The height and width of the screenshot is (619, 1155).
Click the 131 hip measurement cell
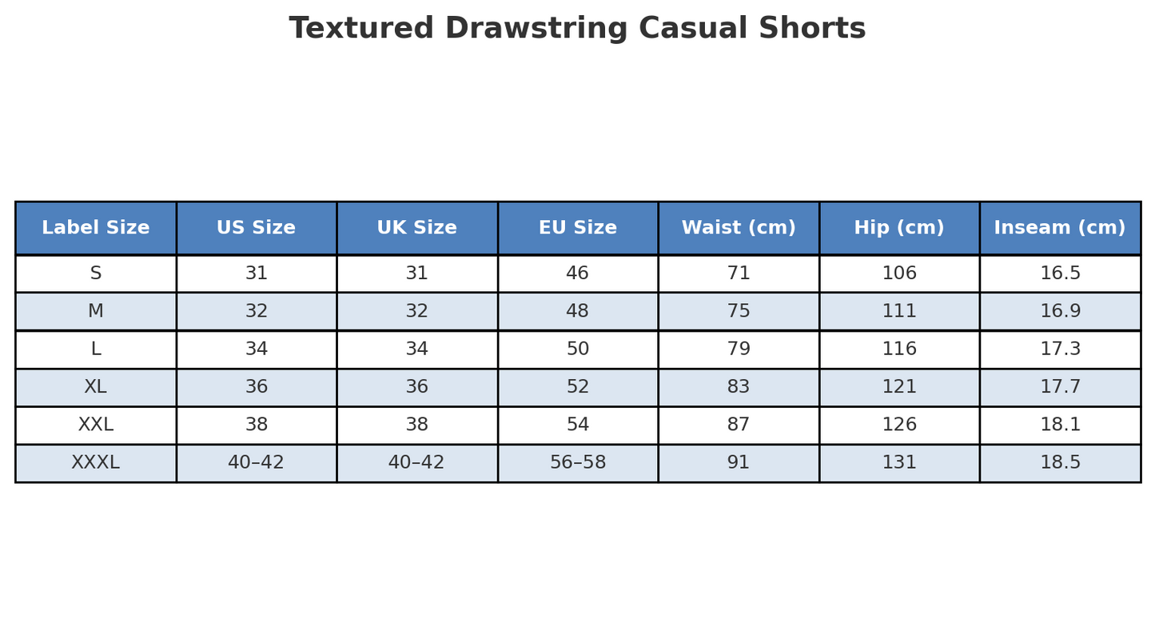click(x=898, y=463)
